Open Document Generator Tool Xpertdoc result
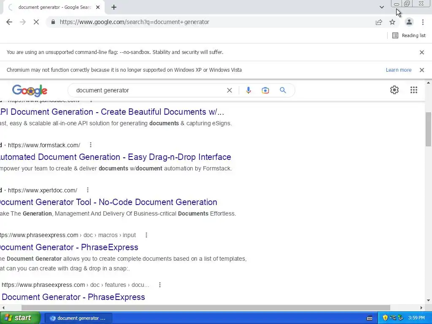432x324 pixels. point(108,202)
